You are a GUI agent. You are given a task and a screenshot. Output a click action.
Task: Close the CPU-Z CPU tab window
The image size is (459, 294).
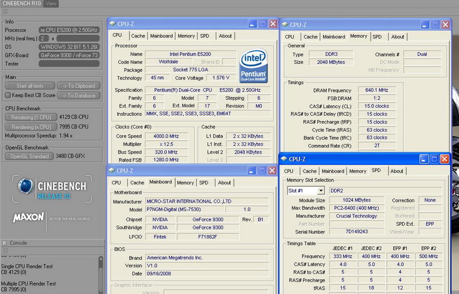(x=273, y=23)
